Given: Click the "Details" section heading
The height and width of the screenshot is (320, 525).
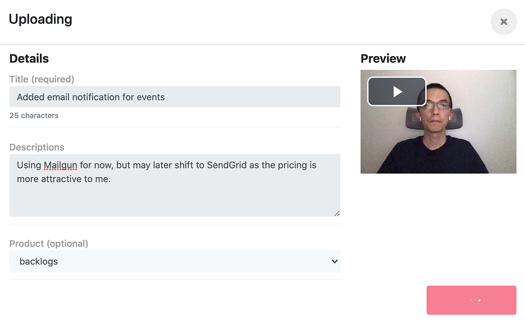Looking at the screenshot, I should point(29,59).
